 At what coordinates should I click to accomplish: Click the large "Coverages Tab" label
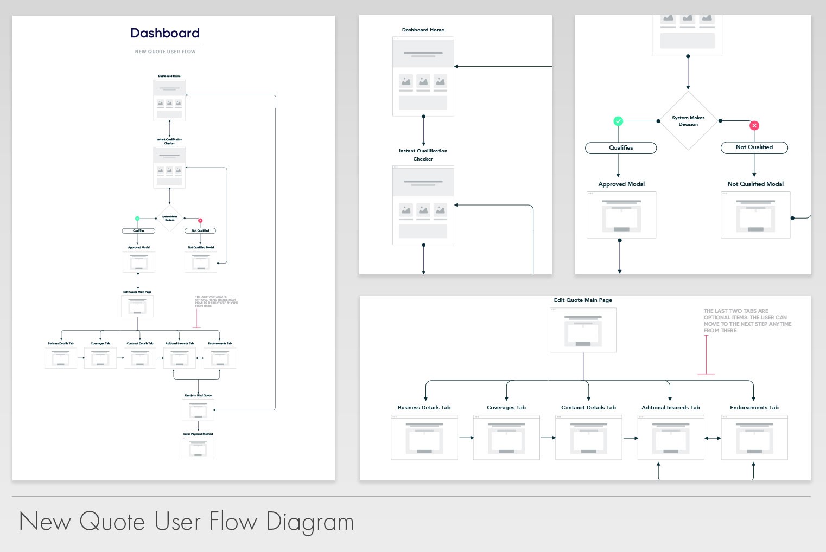coord(506,407)
